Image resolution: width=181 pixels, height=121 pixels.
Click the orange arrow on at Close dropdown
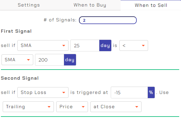tap(137, 107)
